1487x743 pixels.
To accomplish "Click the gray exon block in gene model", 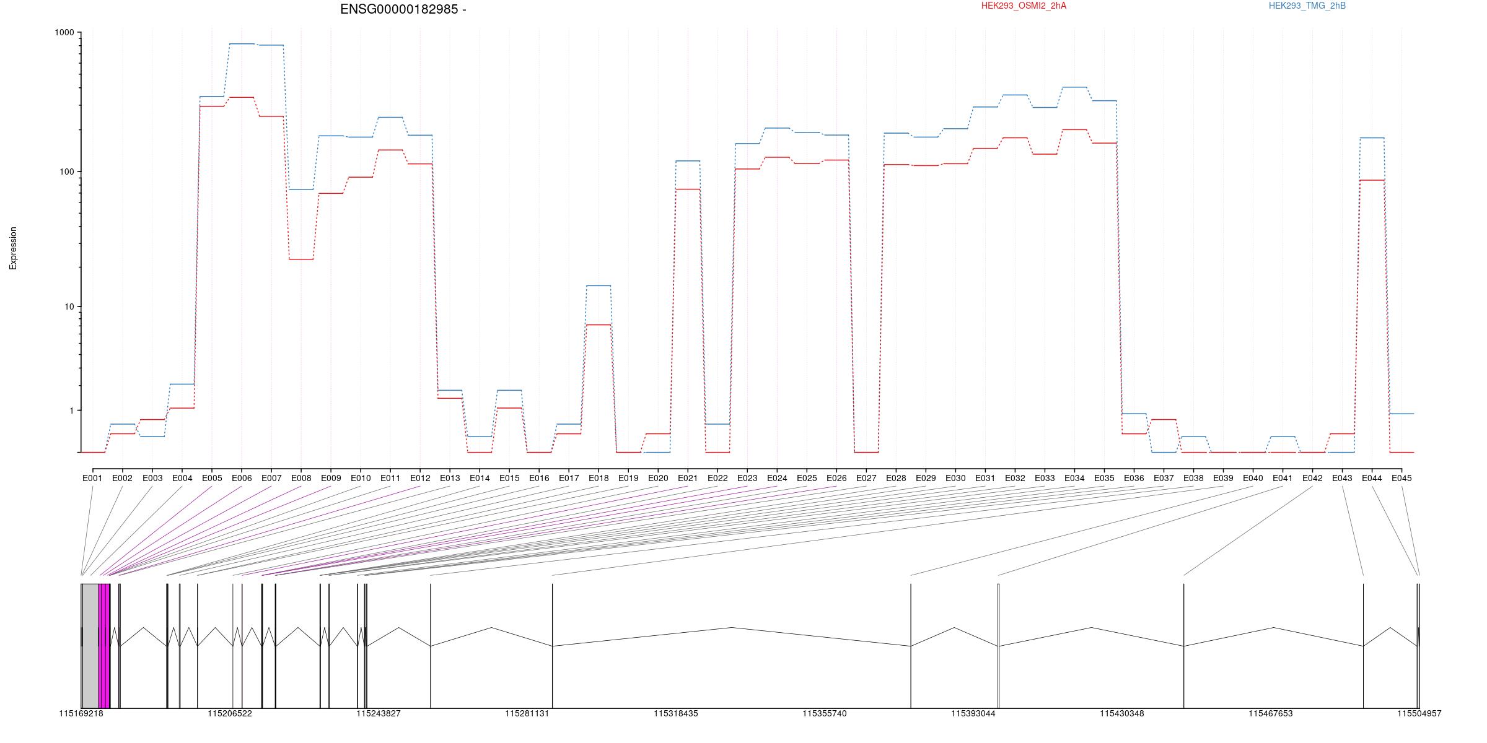I will pyautogui.click(x=90, y=646).
